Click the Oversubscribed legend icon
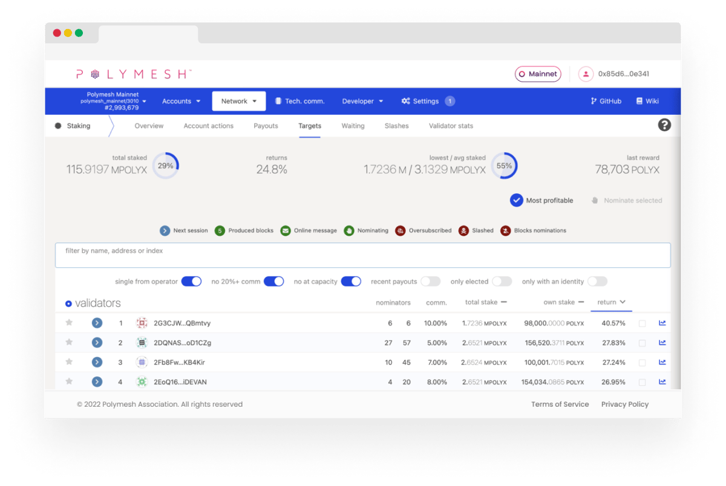The width and height of the screenshot is (726, 486). 401,230
